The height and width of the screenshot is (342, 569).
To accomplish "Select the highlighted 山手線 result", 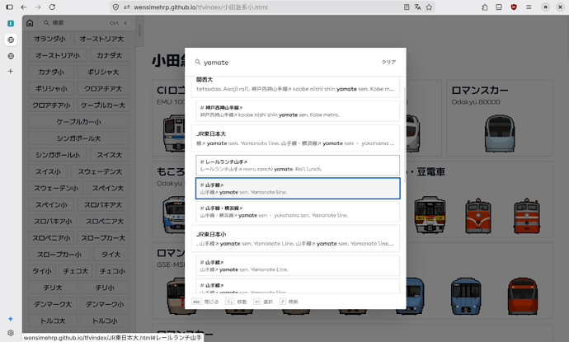I will point(298,189).
